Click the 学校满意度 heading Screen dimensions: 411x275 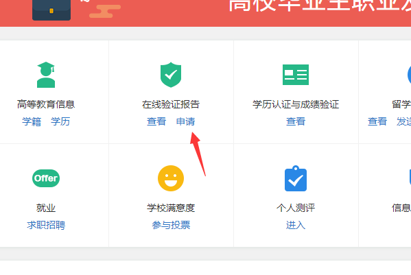click(171, 208)
